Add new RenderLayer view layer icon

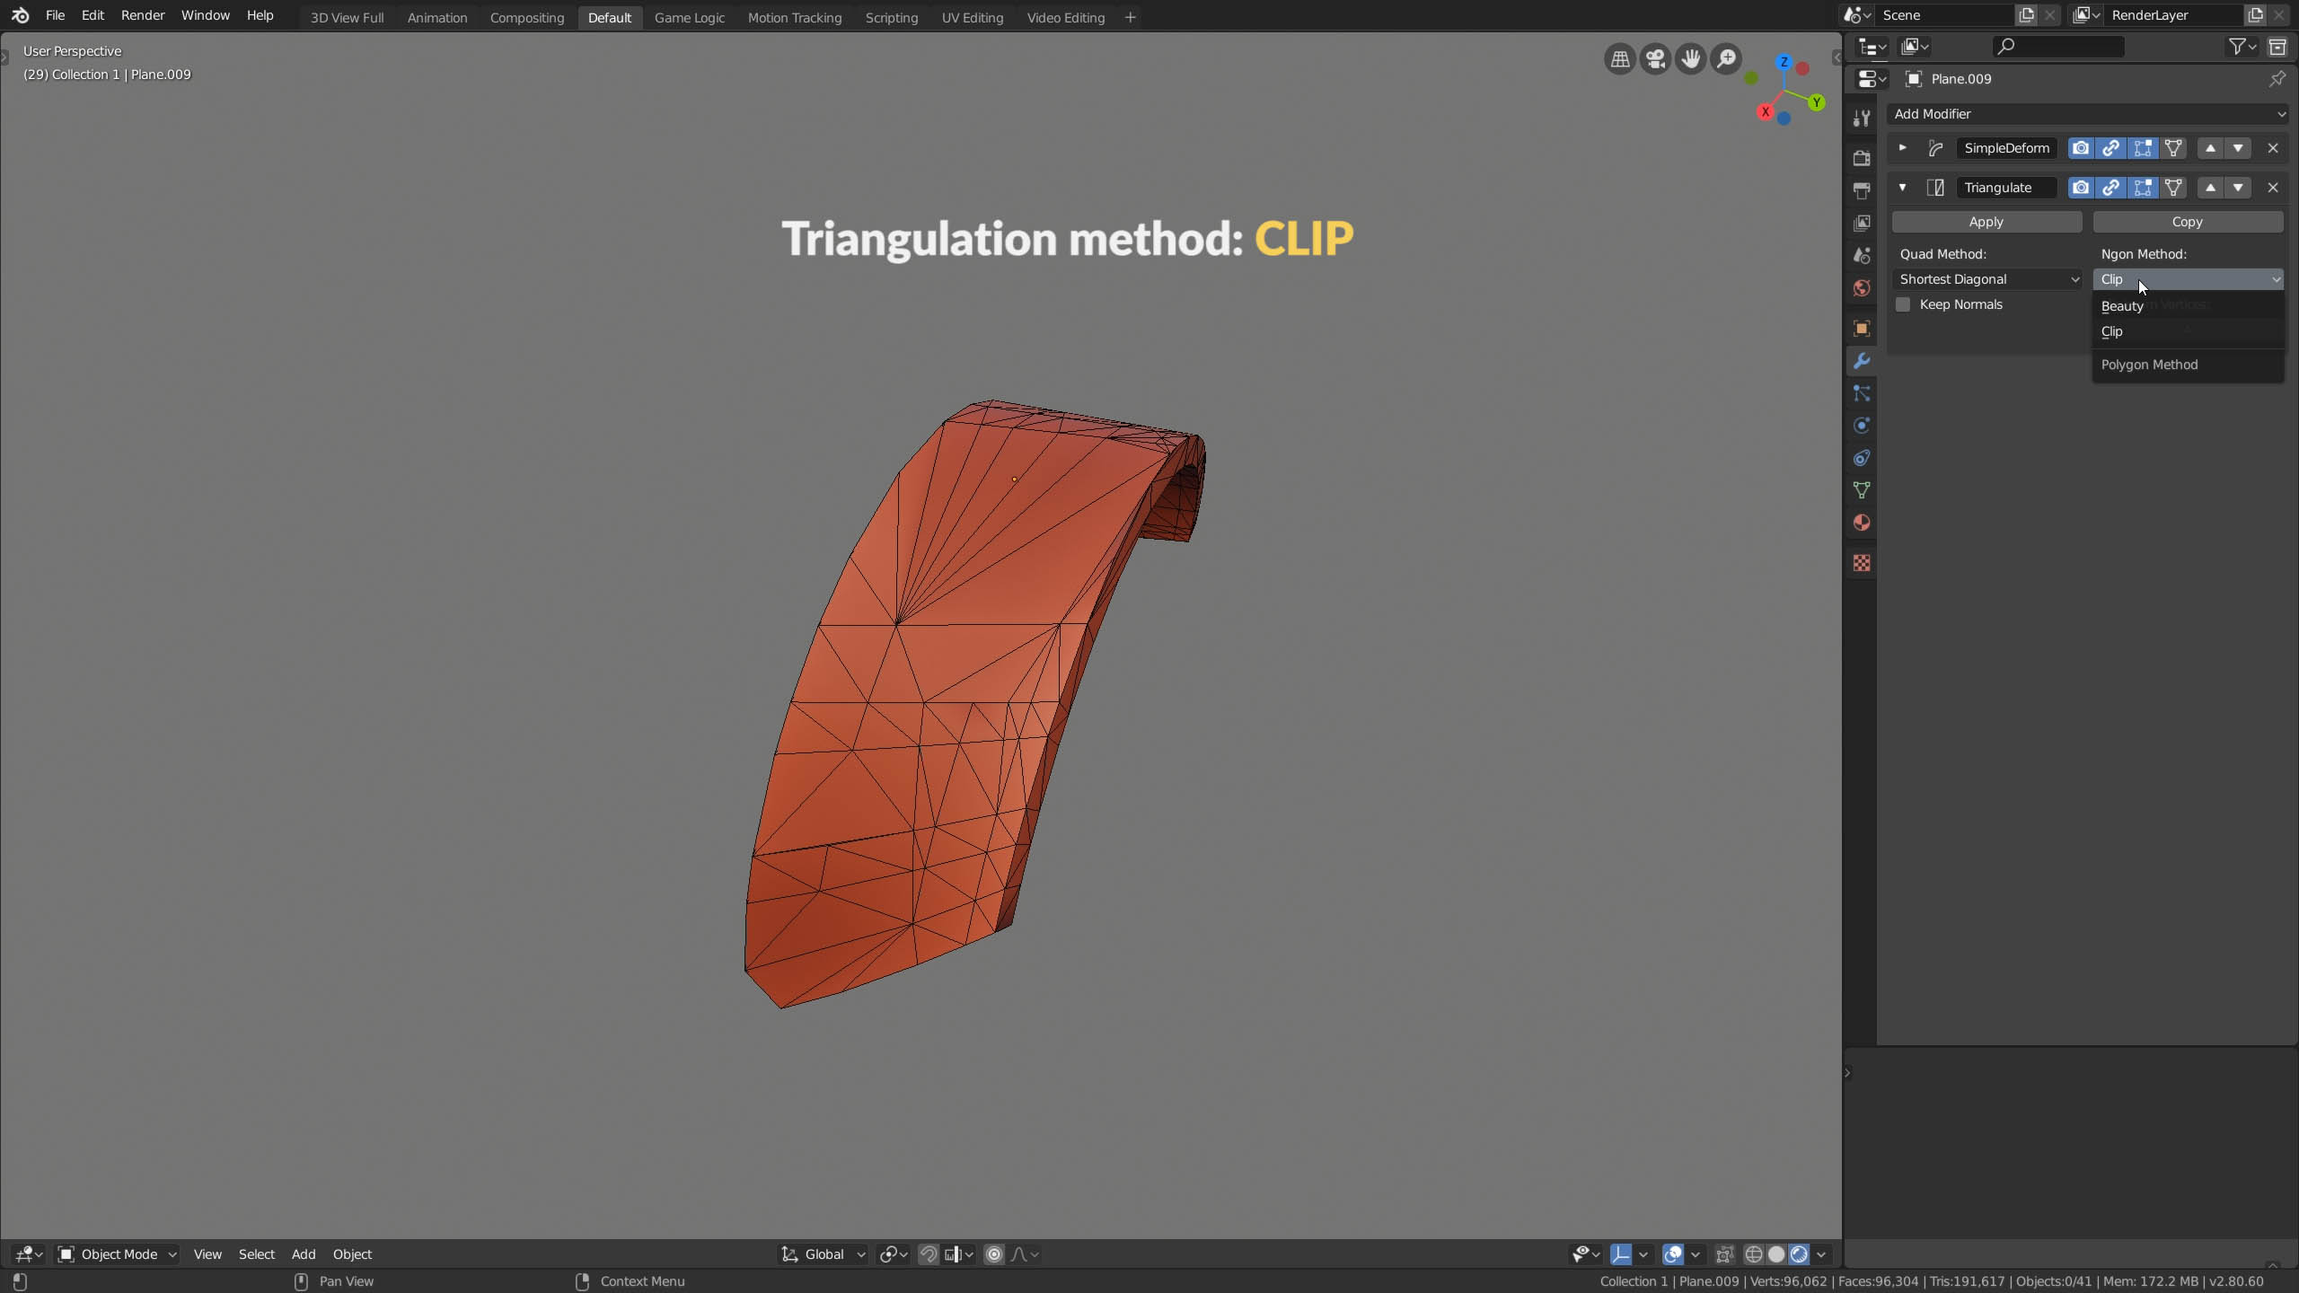point(2254,15)
